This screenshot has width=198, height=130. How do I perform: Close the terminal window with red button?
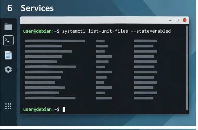tap(184, 20)
